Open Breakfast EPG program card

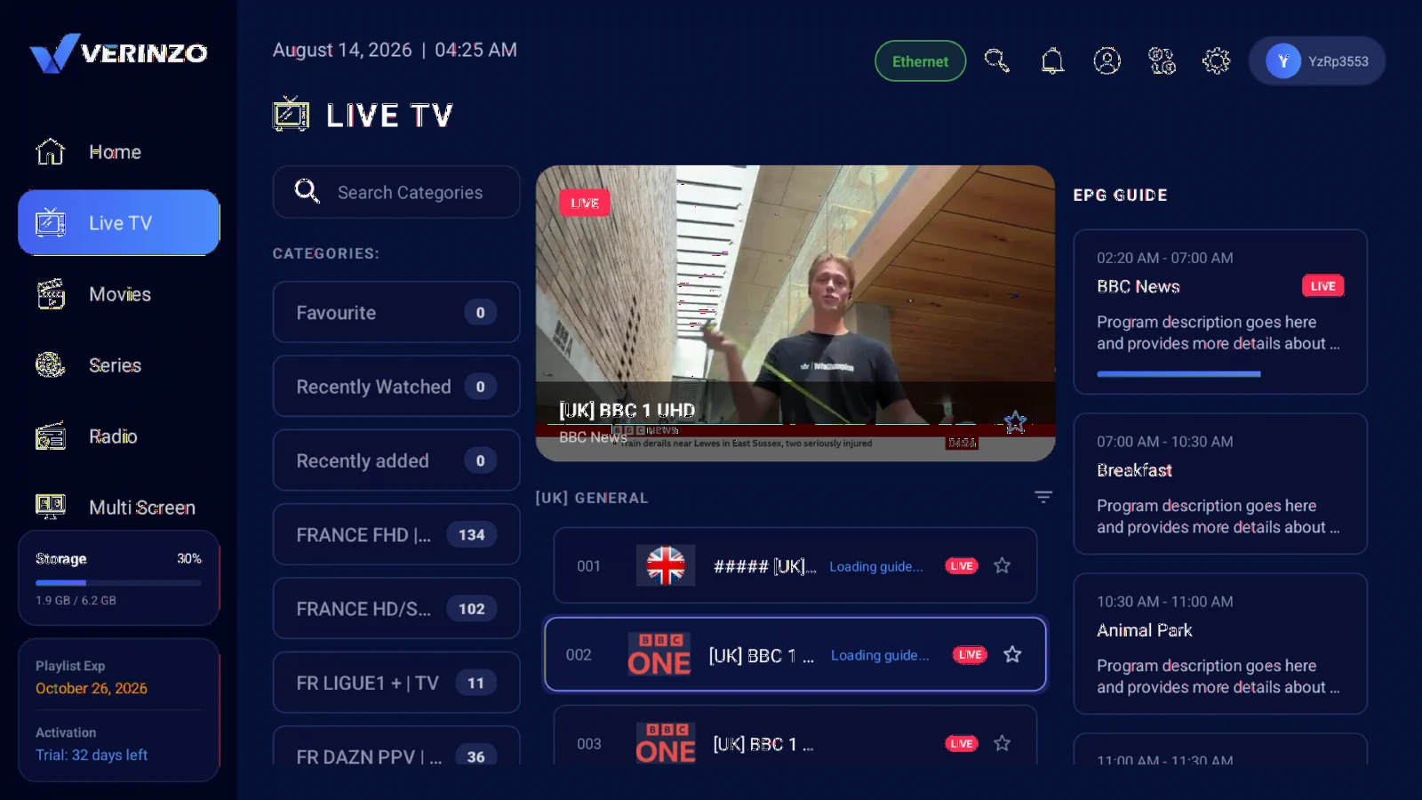(1220, 484)
